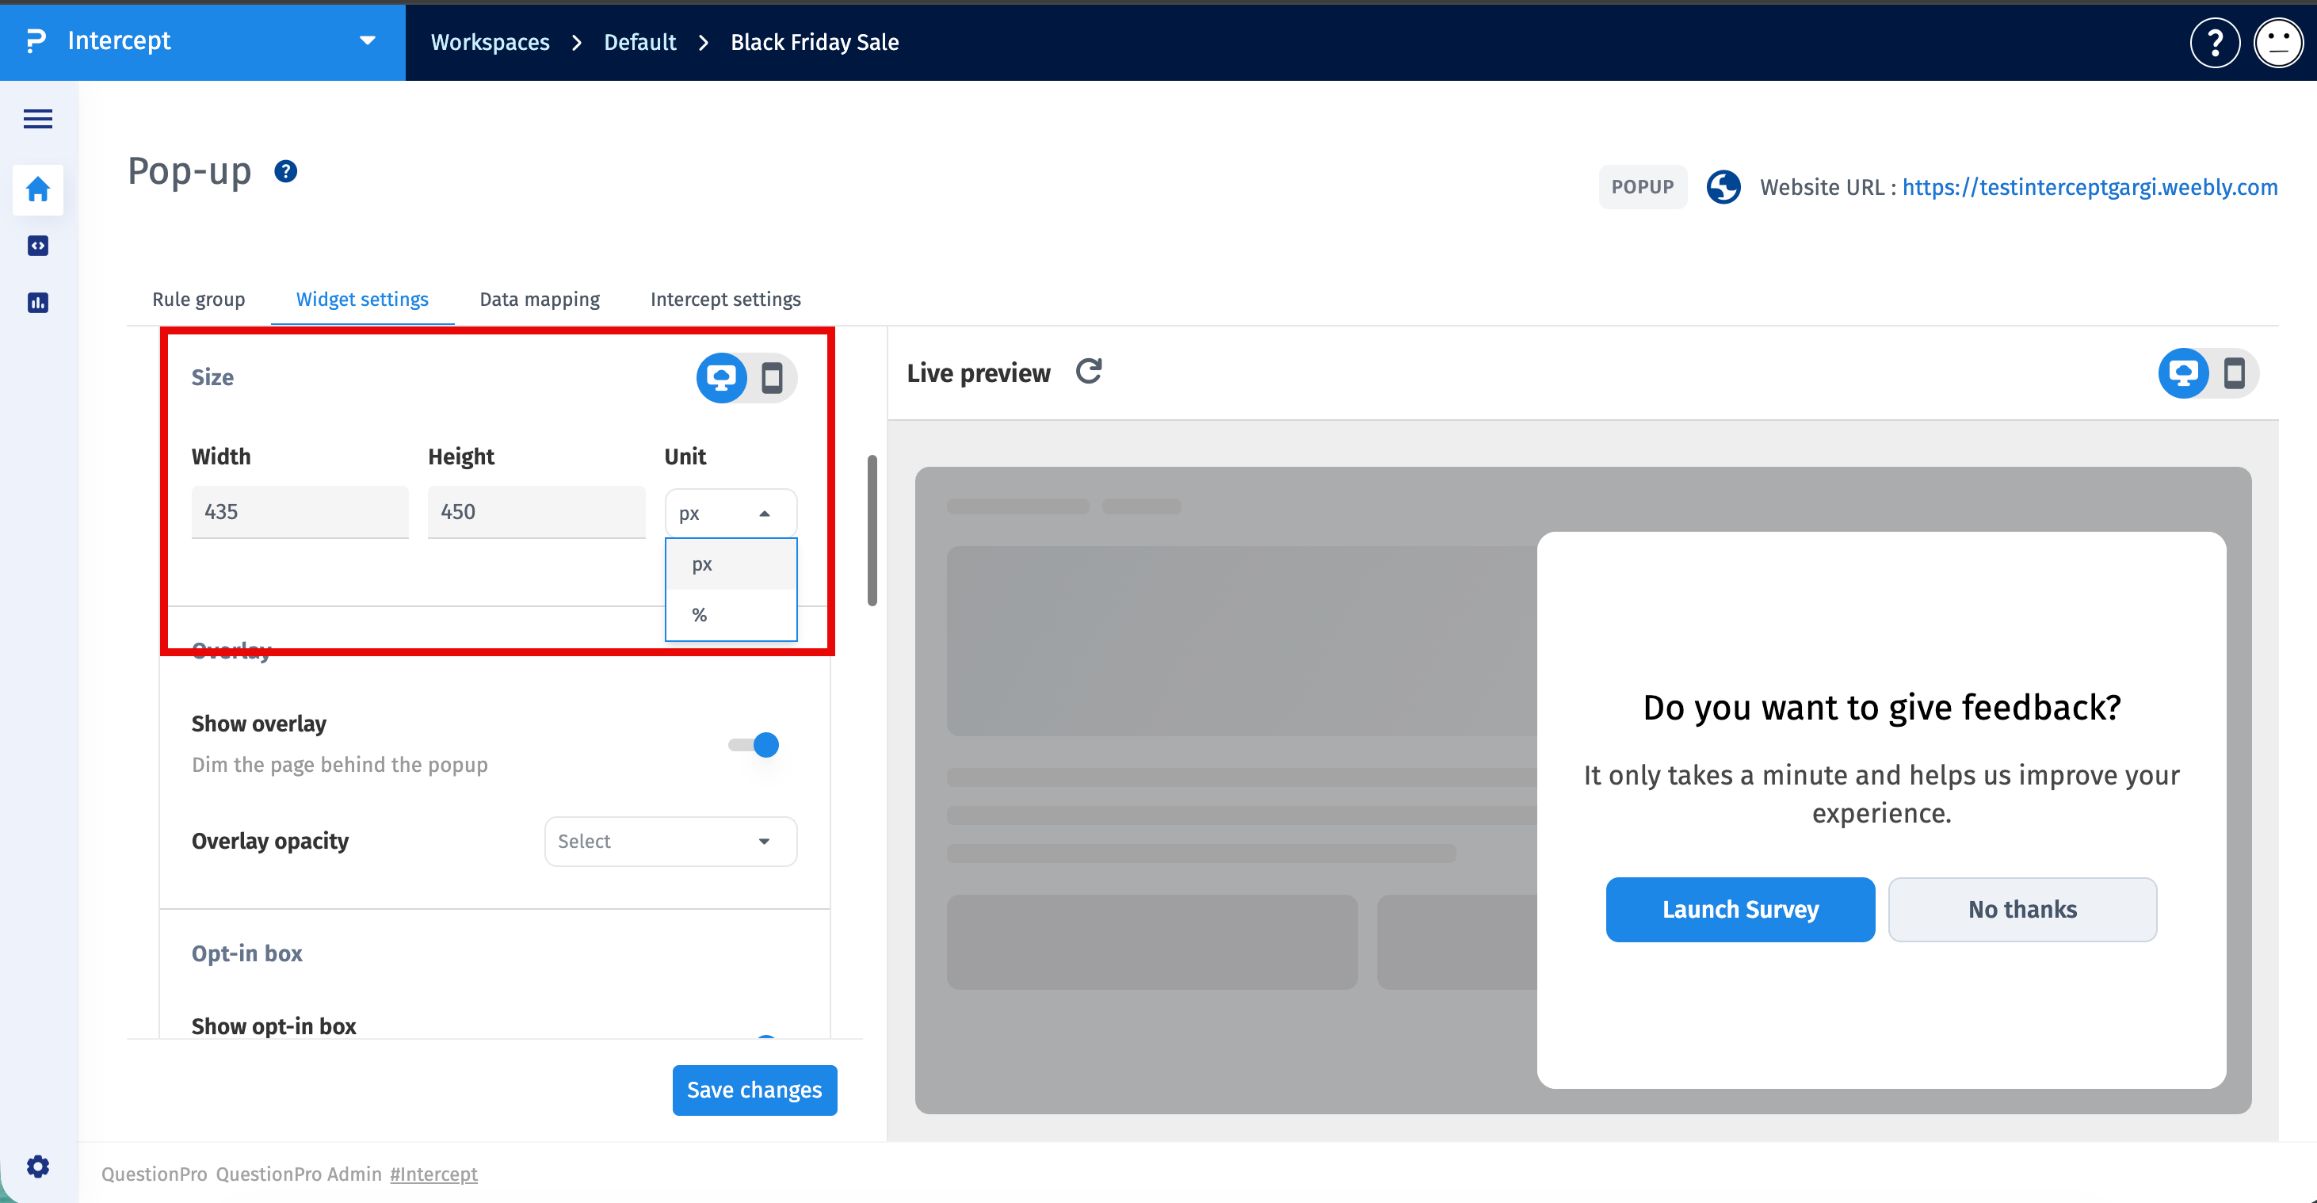Open the testinterceptgargi.weebly.com link
The width and height of the screenshot is (2317, 1203).
pos(2090,187)
